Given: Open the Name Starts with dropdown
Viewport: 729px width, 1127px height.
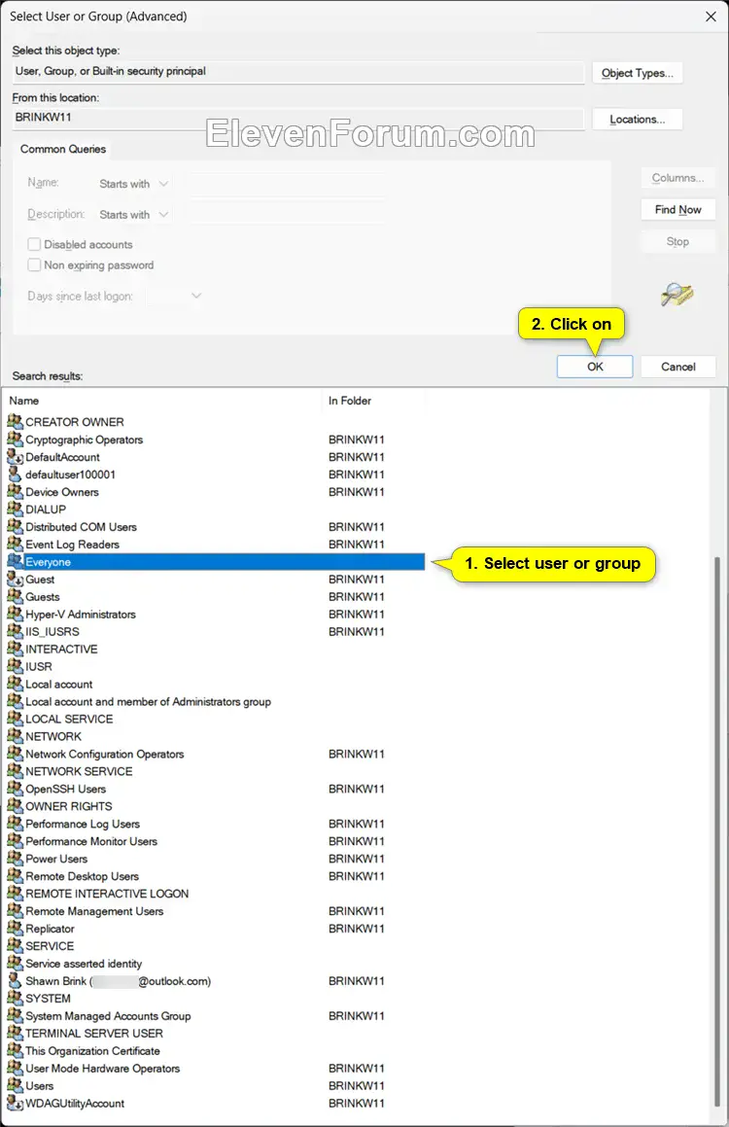Looking at the screenshot, I should (x=133, y=184).
